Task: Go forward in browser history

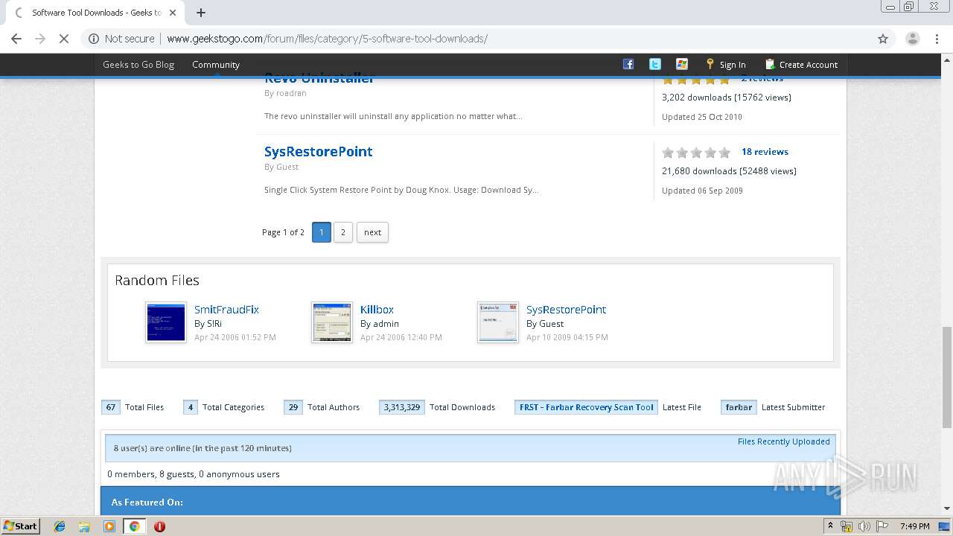Action: coord(40,39)
